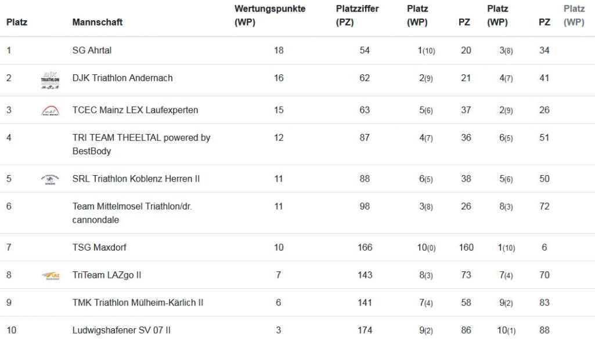The image size is (595, 348).
Task: Click the TriTeam LAZgo II logo
Action: coord(50,275)
